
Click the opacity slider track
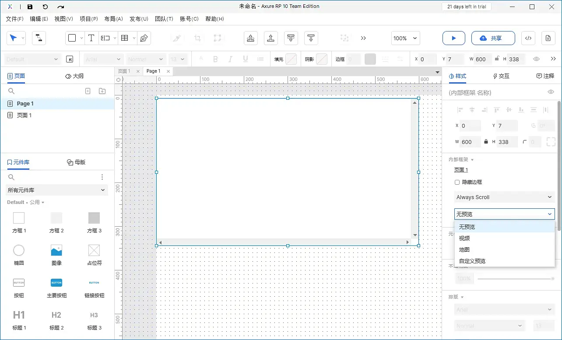coord(516,278)
